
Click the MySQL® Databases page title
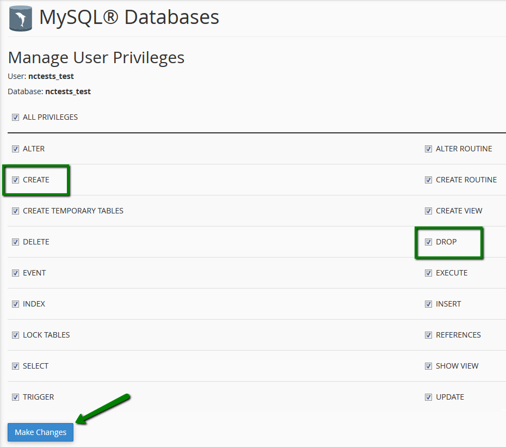point(129,17)
